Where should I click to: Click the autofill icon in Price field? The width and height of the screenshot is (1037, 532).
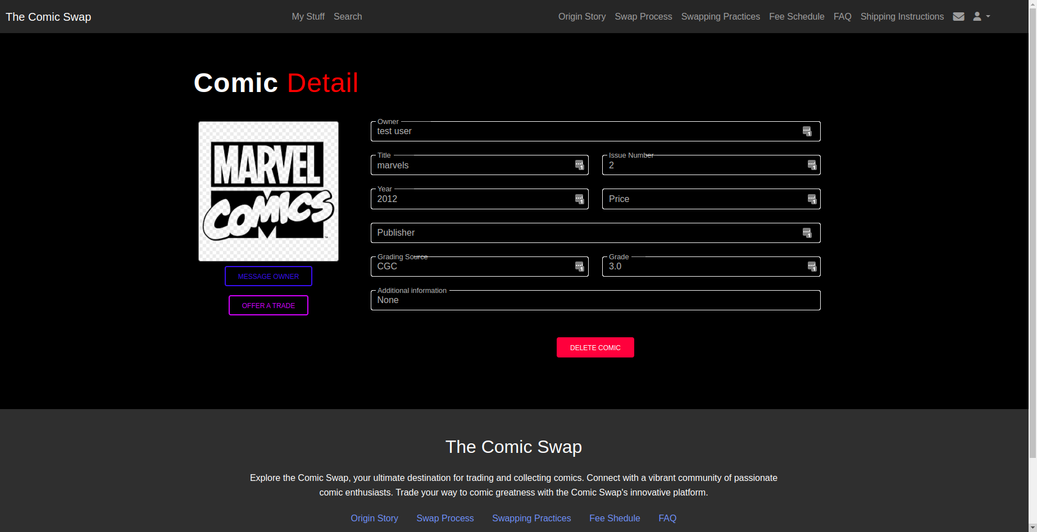812,199
